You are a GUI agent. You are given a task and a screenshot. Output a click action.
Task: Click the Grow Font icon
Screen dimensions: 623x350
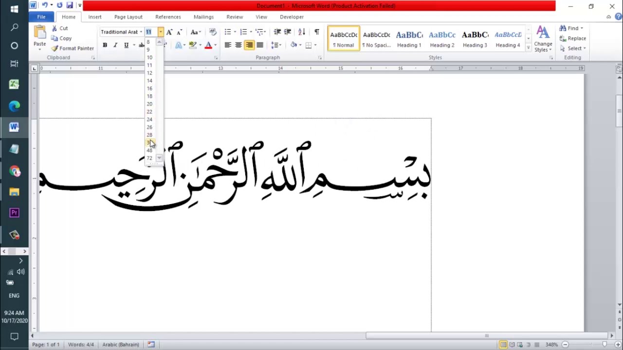[169, 32]
